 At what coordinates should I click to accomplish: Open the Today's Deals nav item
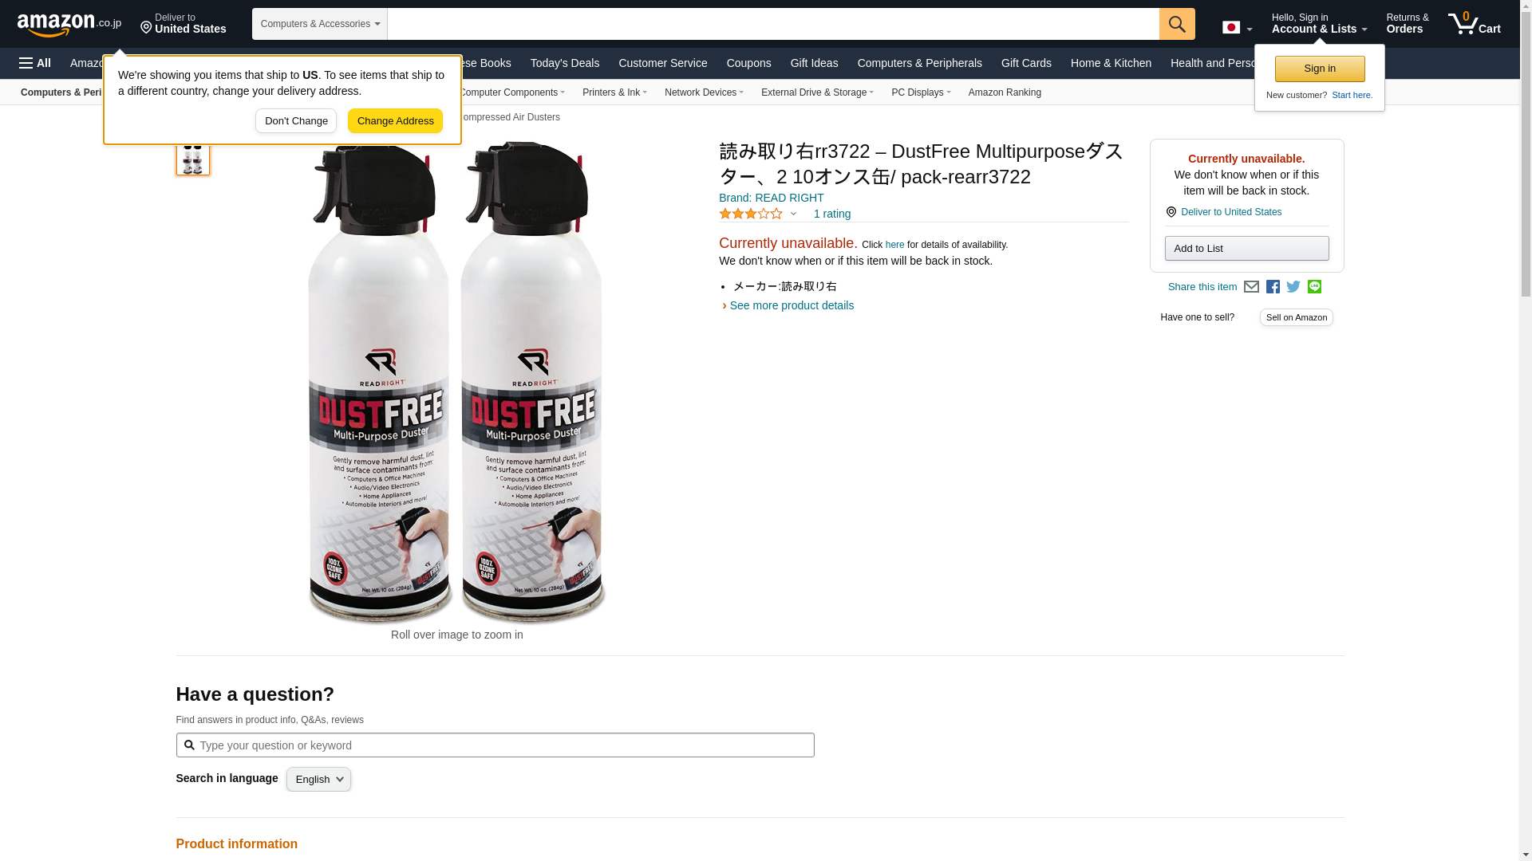[x=565, y=63]
